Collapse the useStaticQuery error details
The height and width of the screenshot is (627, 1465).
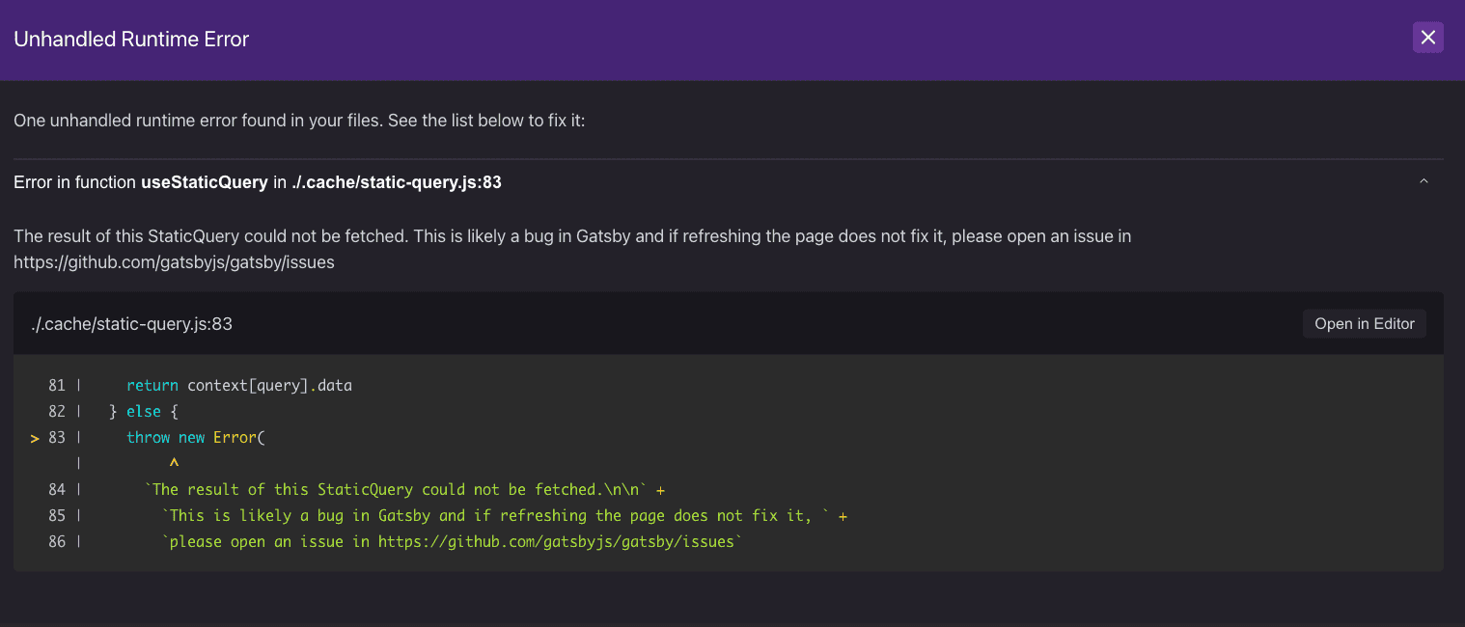[x=1424, y=180]
